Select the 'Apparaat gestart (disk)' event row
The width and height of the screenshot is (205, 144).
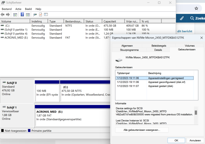[154, 86]
